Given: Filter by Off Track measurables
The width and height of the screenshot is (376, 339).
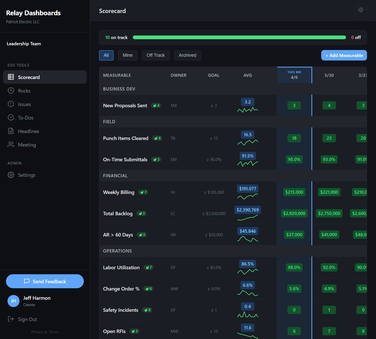Looking at the screenshot, I should coord(156,55).
